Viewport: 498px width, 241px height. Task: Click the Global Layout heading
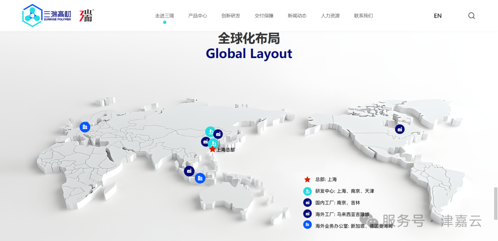tap(249, 53)
